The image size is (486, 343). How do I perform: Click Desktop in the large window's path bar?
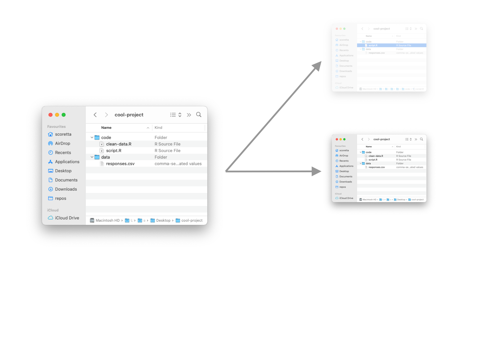(x=163, y=221)
